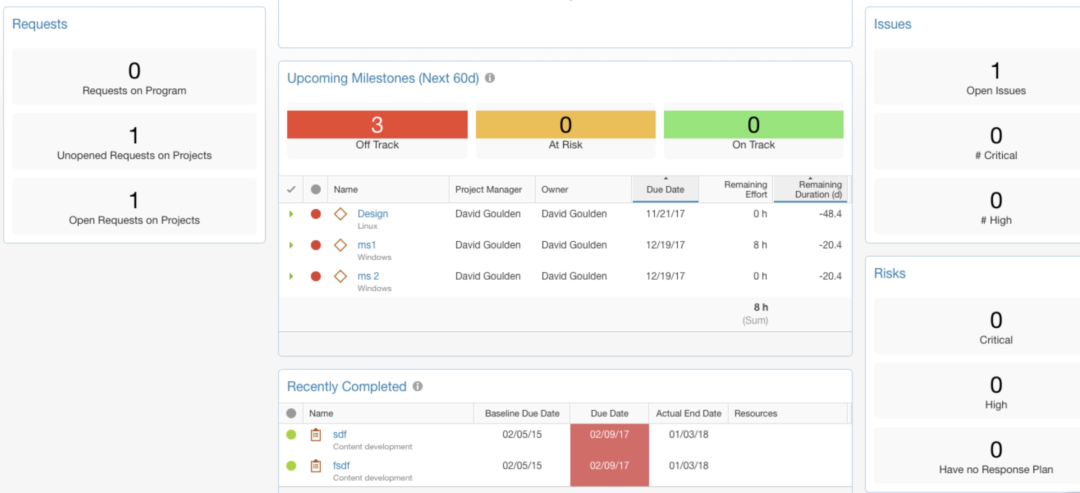
Task: Open the fsdf task link
Action: pyautogui.click(x=341, y=465)
